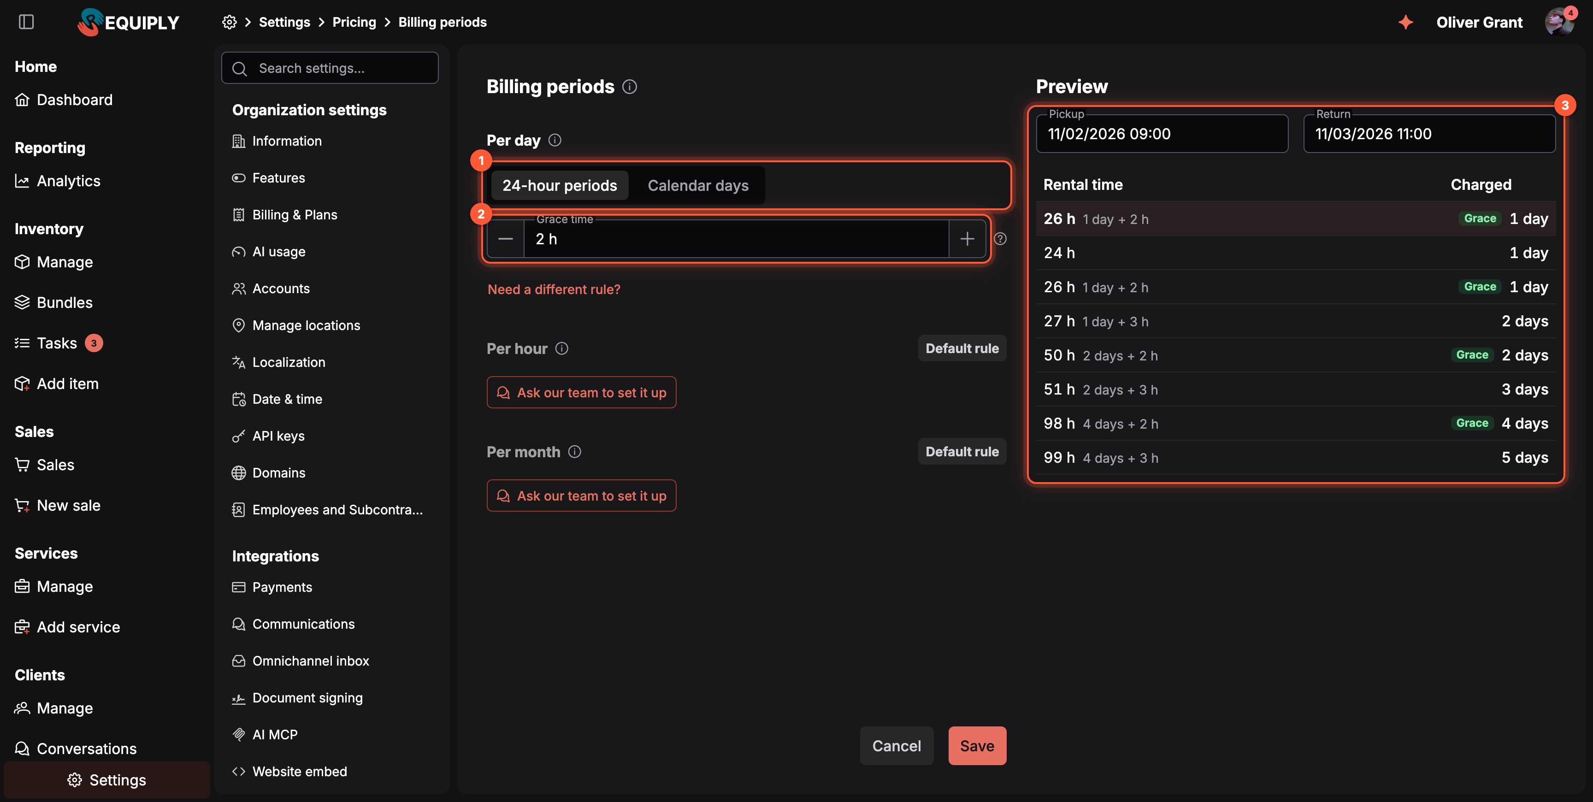Open Website embed settings
The height and width of the screenshot is (802, 1593).
click(289, 772)
